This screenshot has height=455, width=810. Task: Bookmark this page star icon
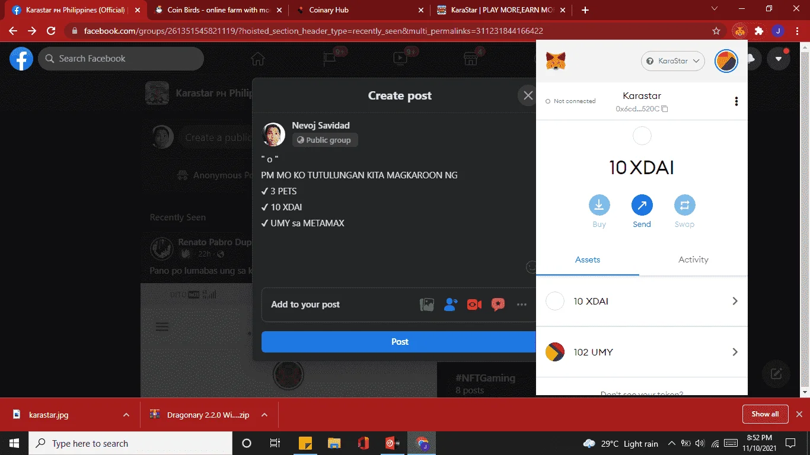(x=716, y=31)
